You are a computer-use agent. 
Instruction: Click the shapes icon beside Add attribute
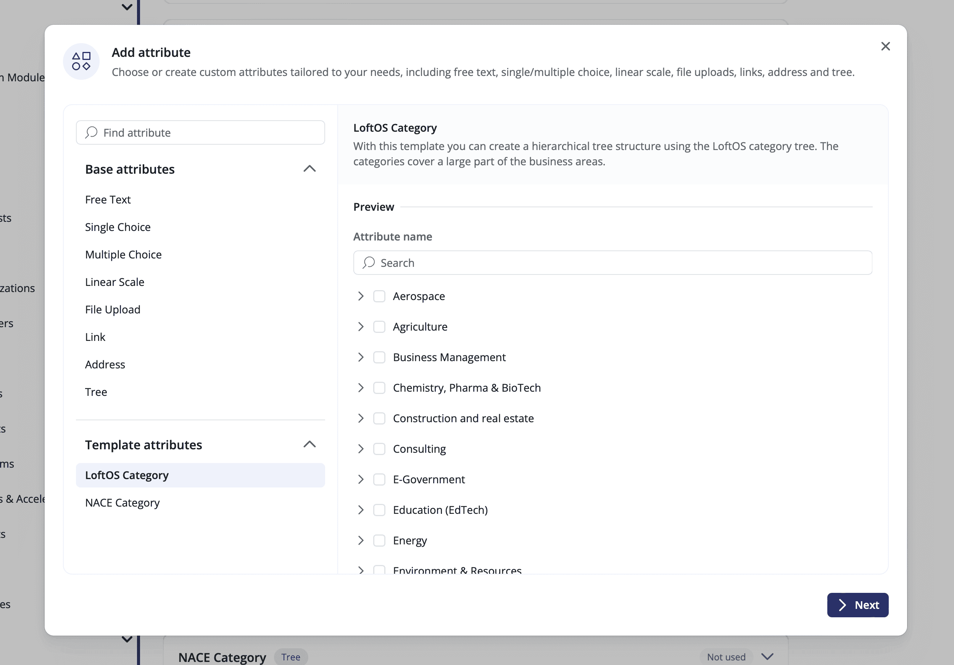click(x=81, y=61)
